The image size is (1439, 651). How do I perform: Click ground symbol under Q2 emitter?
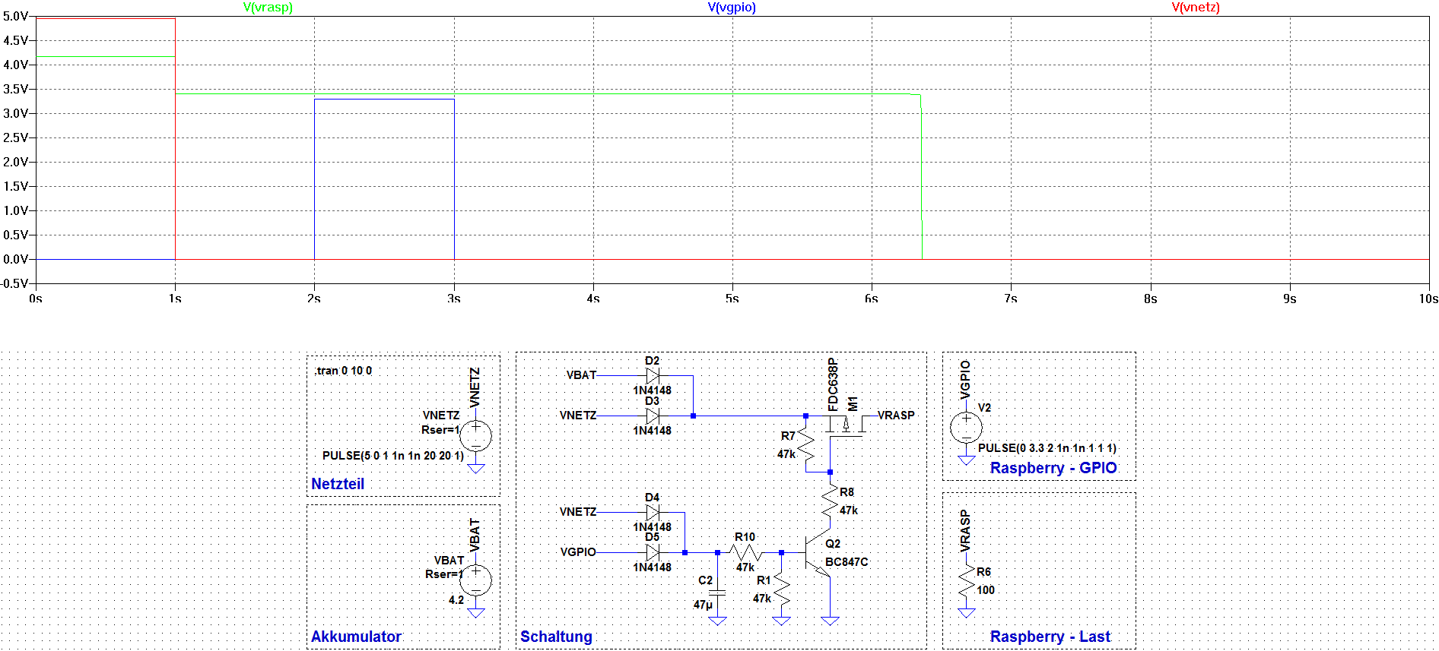(x=831, y=621)
